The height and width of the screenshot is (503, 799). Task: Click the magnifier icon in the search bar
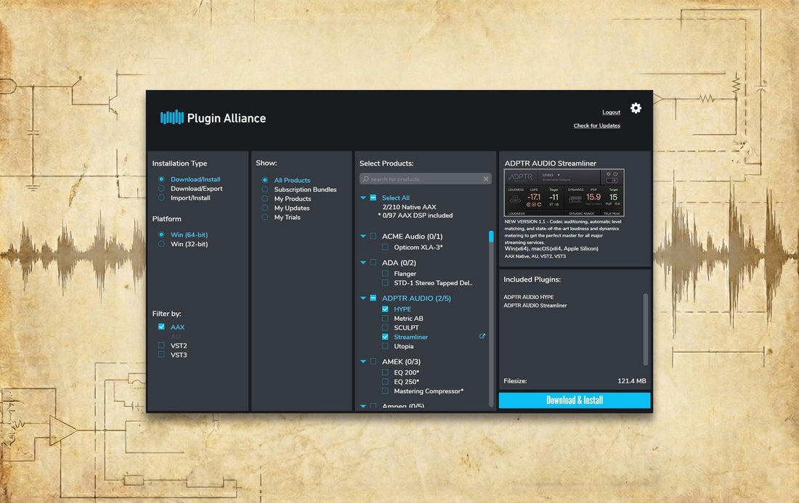click(x=365, y=179)
